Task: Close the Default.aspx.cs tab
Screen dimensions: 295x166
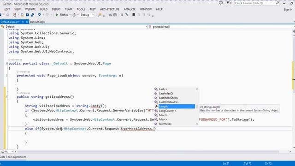Action: pos(27,22)
